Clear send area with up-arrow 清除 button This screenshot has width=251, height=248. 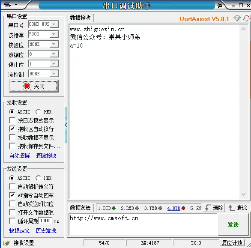click(x=238, y=208)
